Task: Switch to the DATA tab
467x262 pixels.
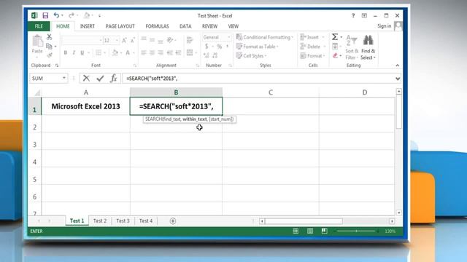Action: pos(185,26)
